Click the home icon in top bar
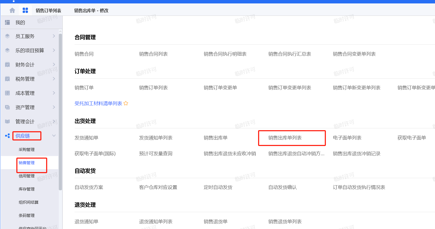435x229 pixels. coord(12,11)
